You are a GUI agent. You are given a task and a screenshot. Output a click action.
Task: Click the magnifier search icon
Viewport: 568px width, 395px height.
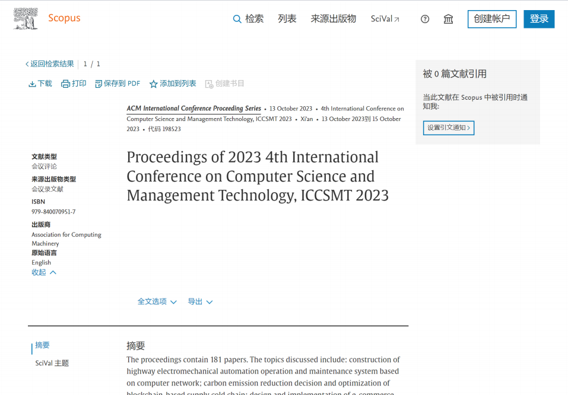click(x=237, y=19)
